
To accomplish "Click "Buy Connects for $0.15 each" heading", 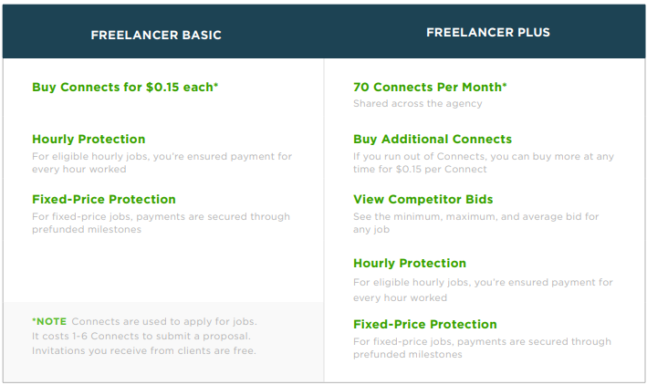I will point(125,88).
